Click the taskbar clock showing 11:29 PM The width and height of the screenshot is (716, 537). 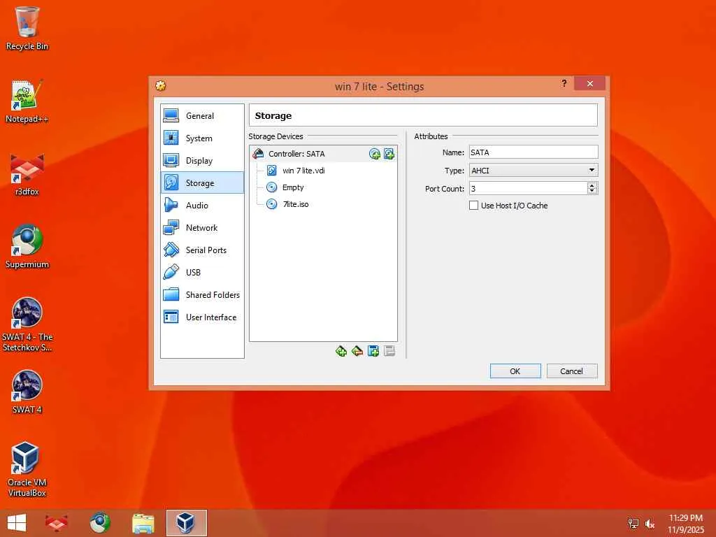(686, 523)
